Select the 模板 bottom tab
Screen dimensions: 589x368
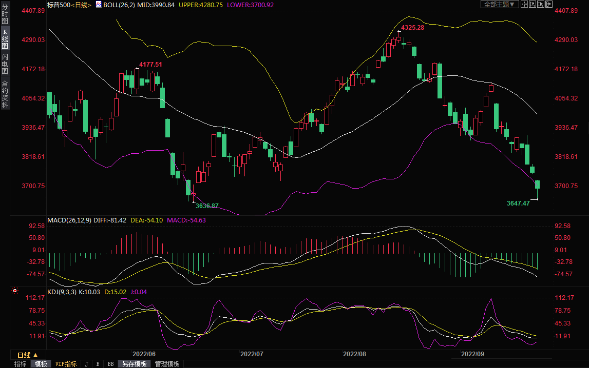point(41,364)
